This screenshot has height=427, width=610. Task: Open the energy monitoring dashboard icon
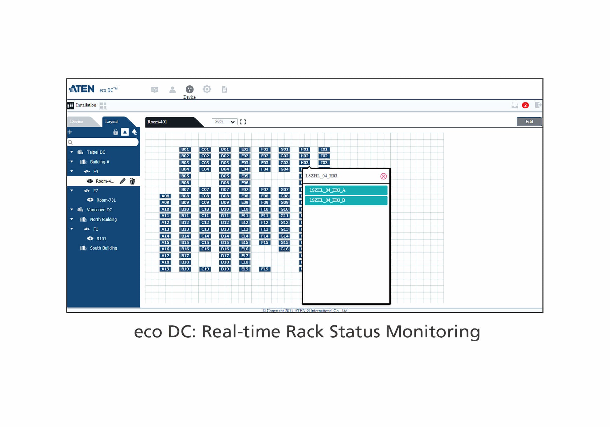(x=155, y=89)
